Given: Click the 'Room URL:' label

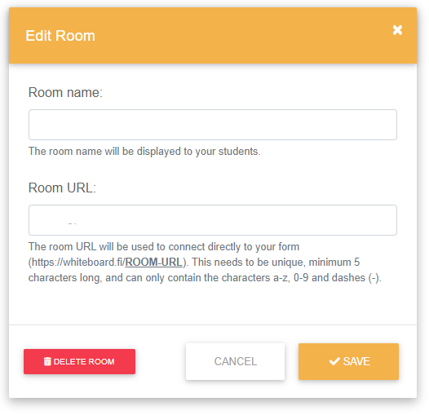Looking at the screenshot, I should (62, 188).
